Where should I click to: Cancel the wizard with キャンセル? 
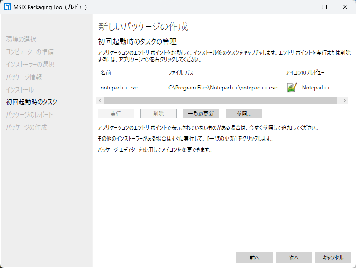[x=333, y=258]
